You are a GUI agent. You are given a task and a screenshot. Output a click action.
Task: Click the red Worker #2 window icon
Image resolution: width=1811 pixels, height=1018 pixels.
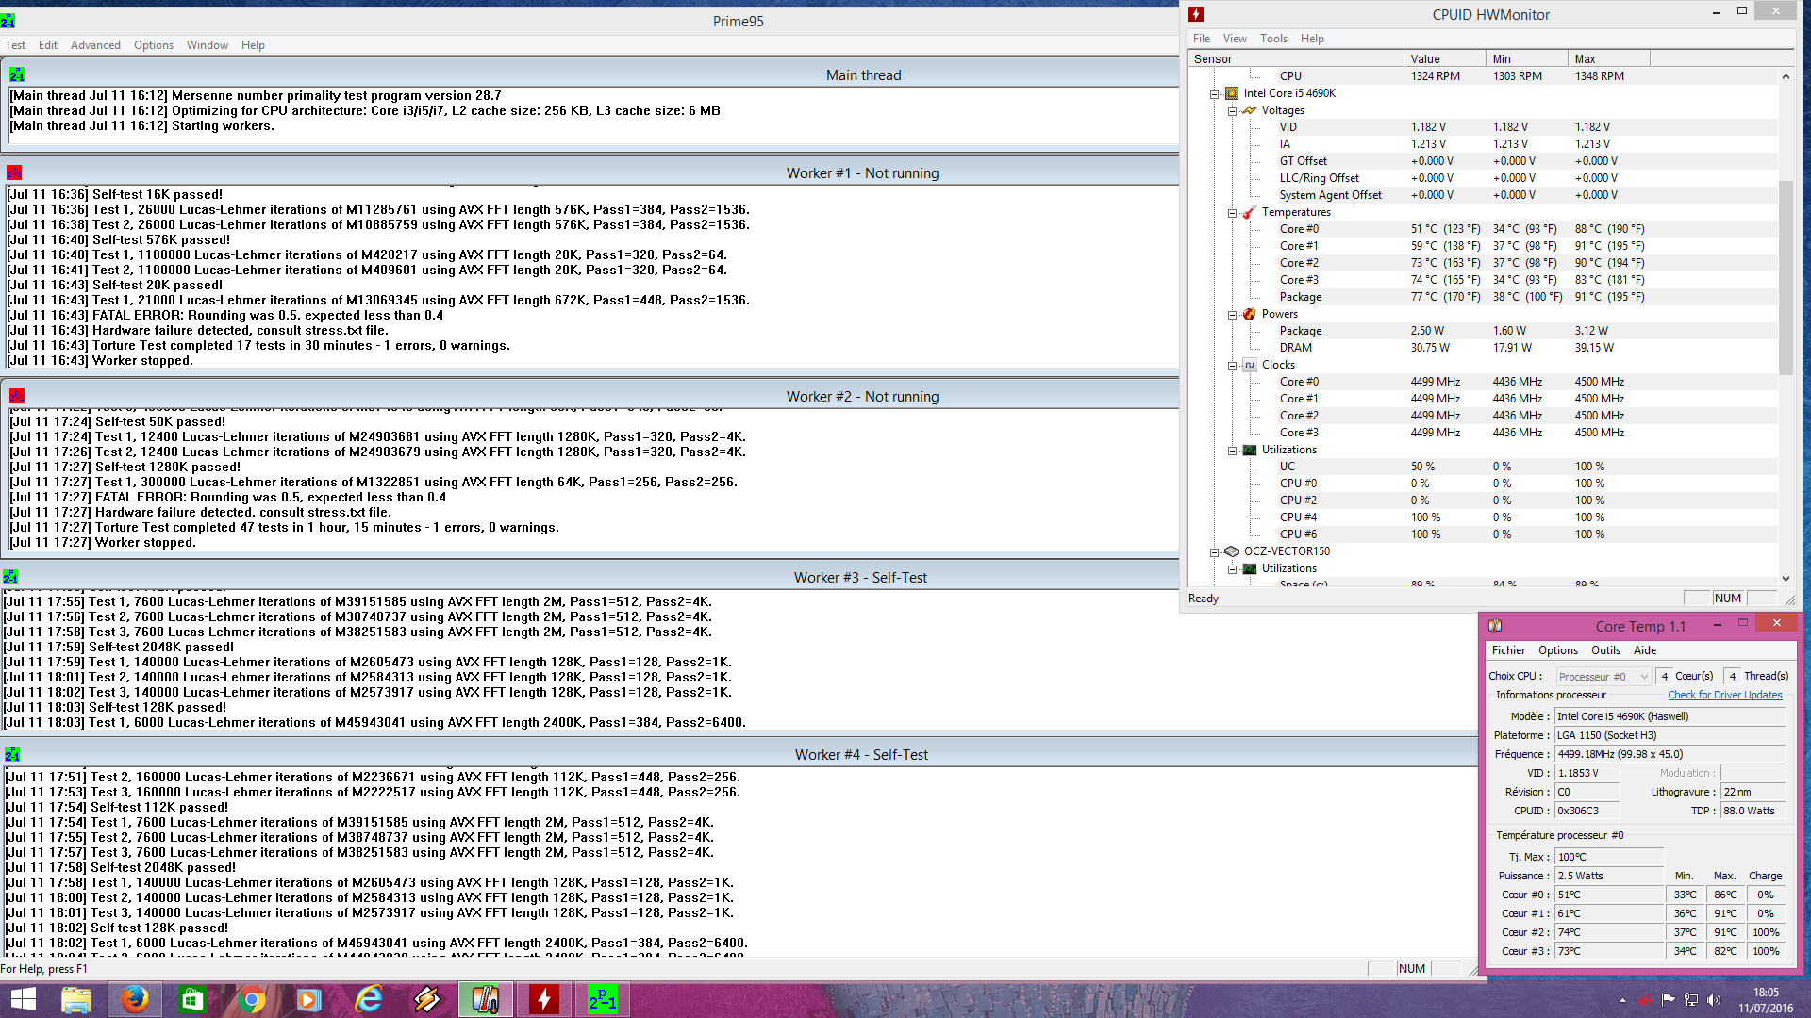point(17,396)
